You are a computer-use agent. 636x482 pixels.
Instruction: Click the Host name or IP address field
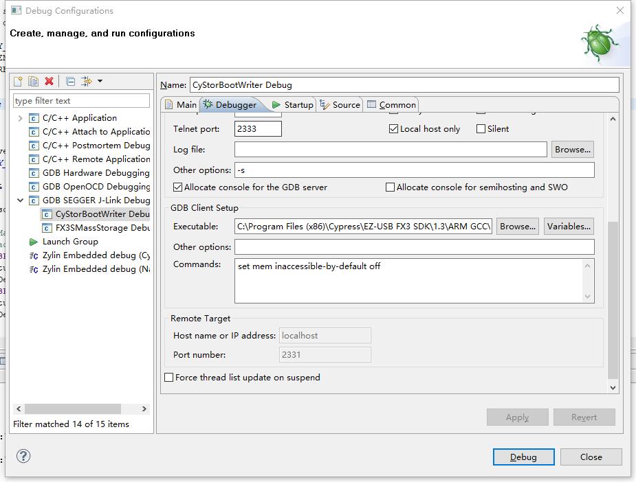325,336
